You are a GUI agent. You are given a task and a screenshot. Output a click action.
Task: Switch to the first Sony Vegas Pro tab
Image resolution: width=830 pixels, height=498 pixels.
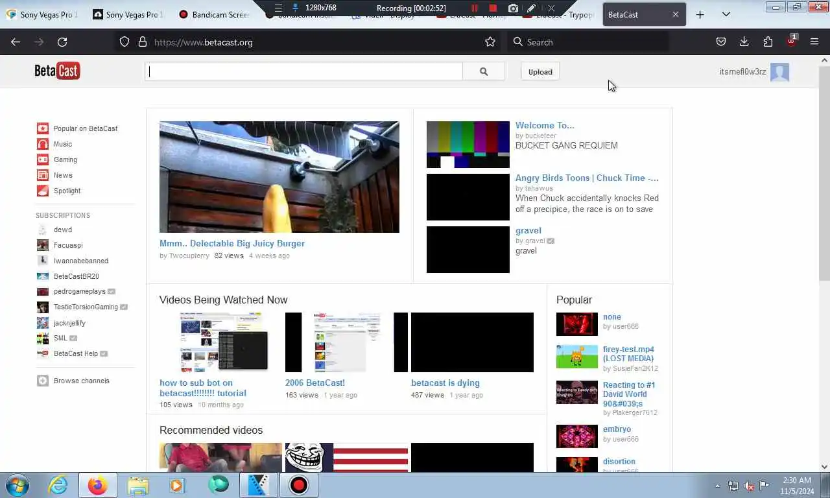[x=41, y=14]
